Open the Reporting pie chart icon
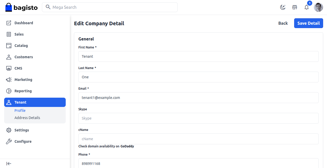327x168 pixels. click(9, 91)
